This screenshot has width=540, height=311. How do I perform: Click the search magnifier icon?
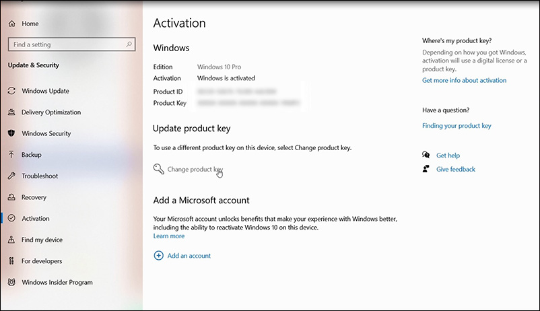pyautogui.click(x=129, y=44)
